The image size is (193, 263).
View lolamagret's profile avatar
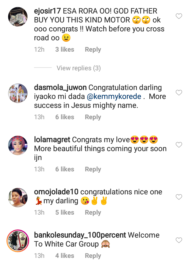pyautogui.click(x=18, y=145)
